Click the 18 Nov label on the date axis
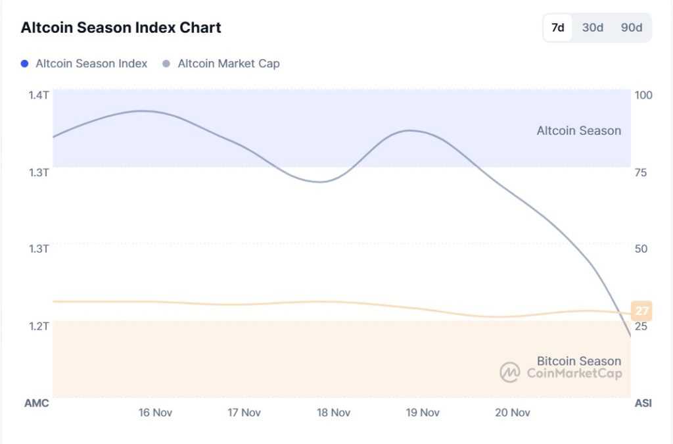 [334, 412]
